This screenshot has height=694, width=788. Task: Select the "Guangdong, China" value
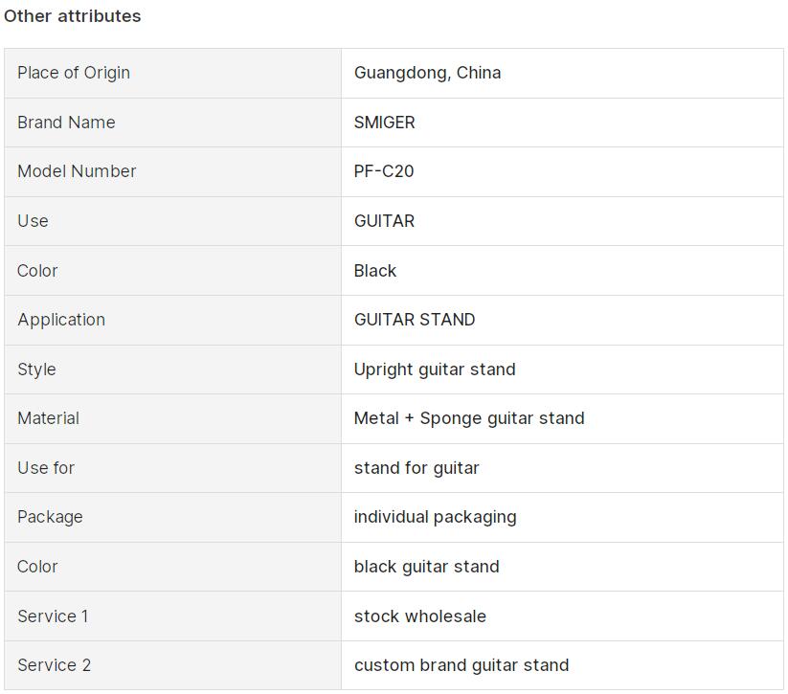427,73
